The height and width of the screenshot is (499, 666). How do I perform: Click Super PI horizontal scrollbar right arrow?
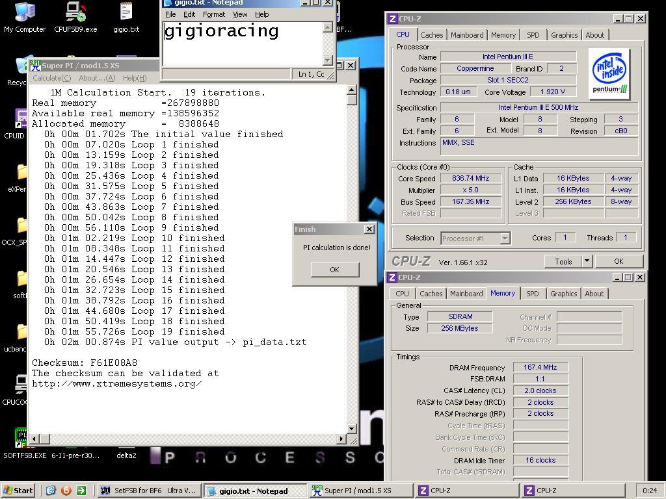(341, 439)
